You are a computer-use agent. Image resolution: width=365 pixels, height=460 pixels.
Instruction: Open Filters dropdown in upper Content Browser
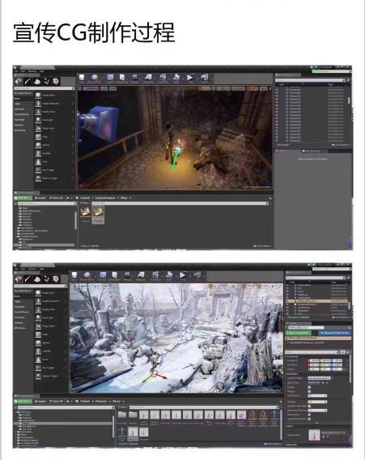pos(85,203)
